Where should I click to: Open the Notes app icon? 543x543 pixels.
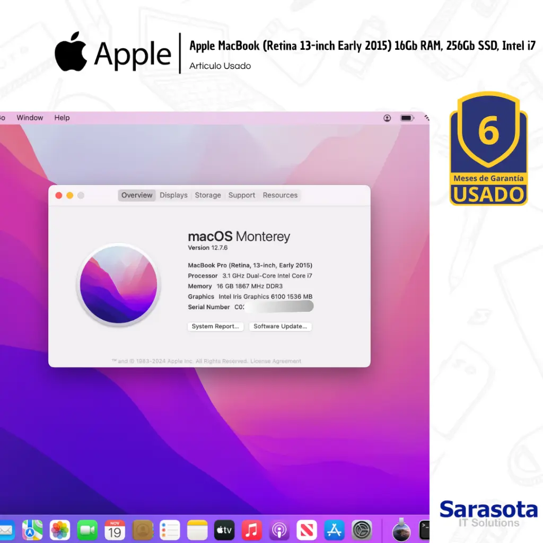tap(197, 530)
